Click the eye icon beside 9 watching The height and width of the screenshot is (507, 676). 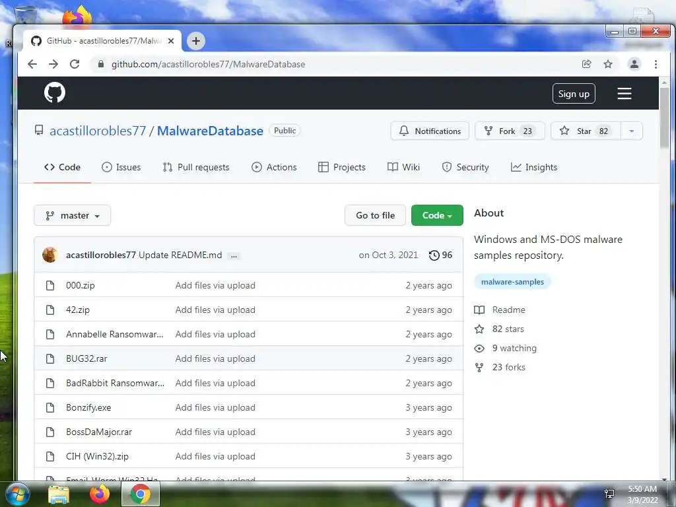(x=479, y=349)
